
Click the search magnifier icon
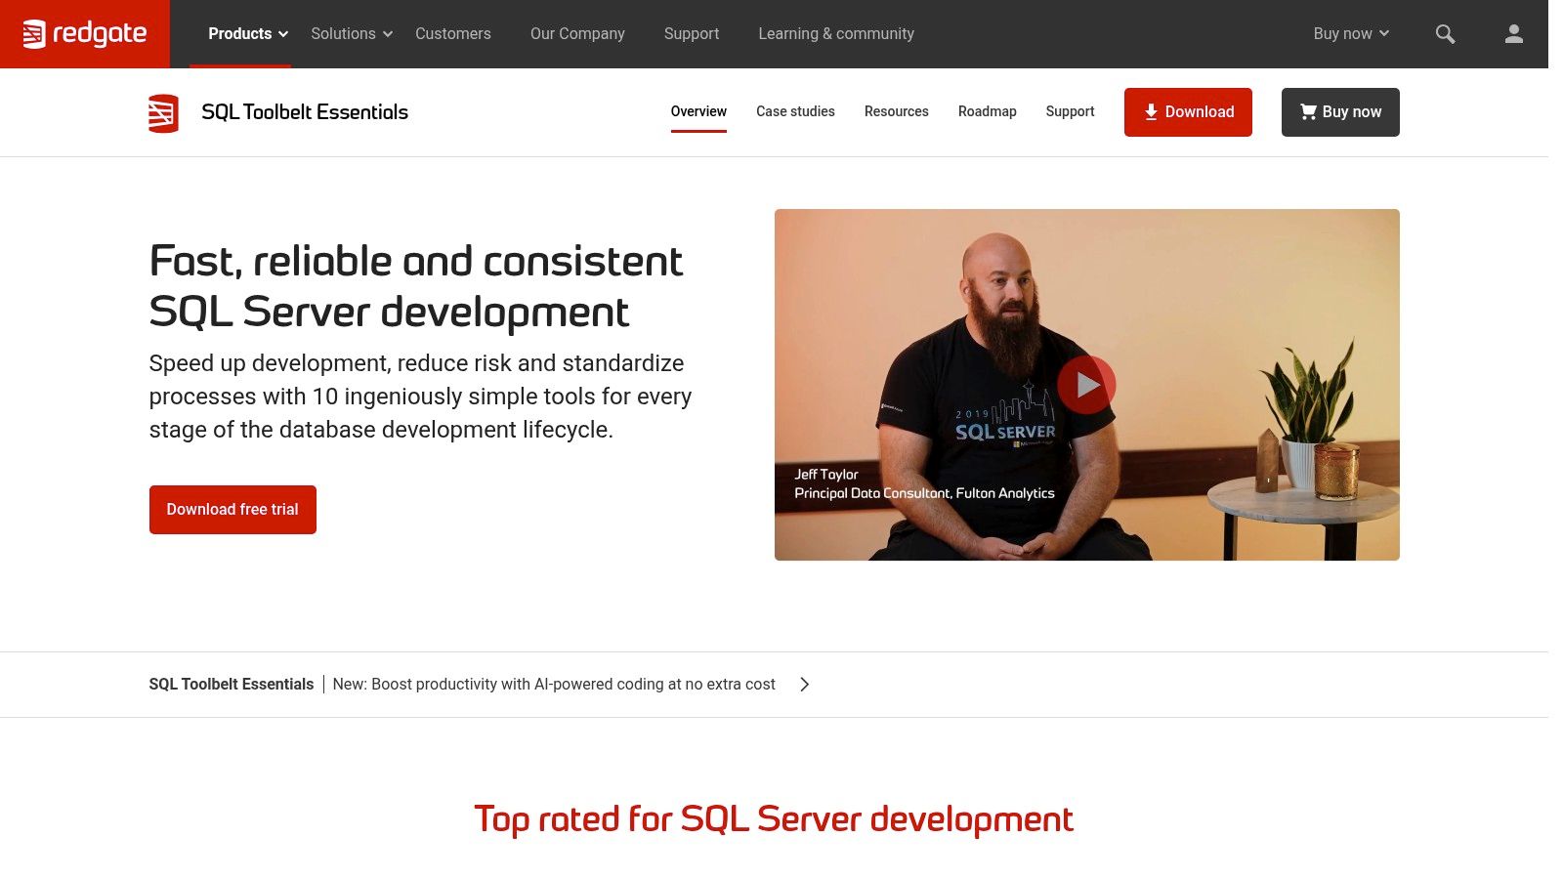click(x=1445, y=33)
